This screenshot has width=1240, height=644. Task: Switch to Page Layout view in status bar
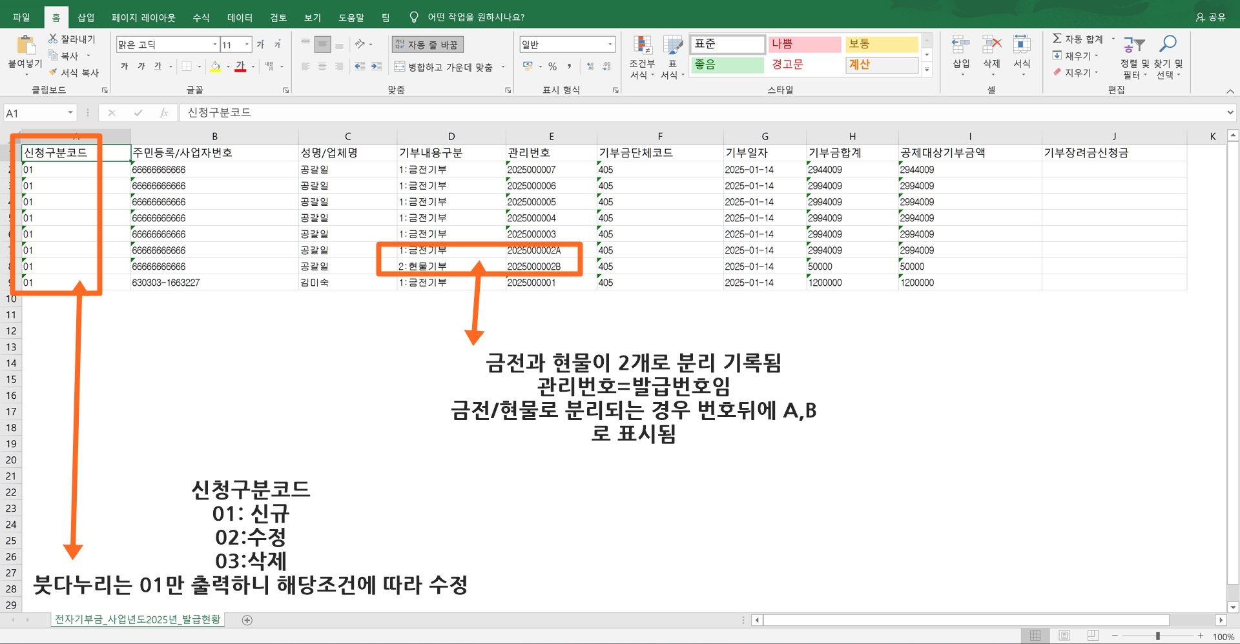pos(1064,636)
